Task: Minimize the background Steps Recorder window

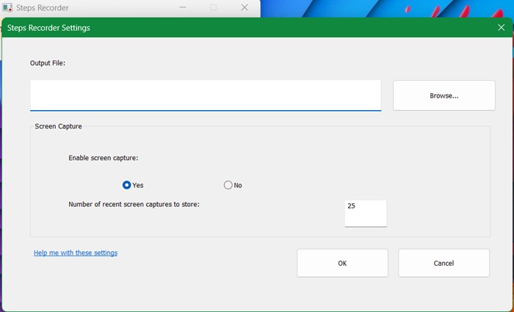Action: pyautogui.click(x=183, y=7)
